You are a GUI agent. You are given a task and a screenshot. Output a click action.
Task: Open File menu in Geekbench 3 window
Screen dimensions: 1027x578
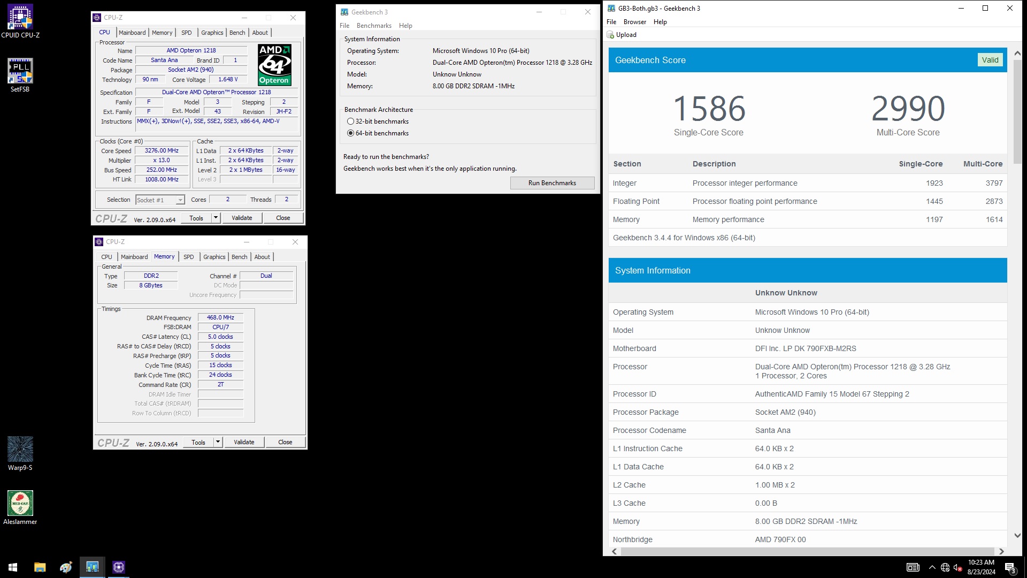(x=344, y=26)
